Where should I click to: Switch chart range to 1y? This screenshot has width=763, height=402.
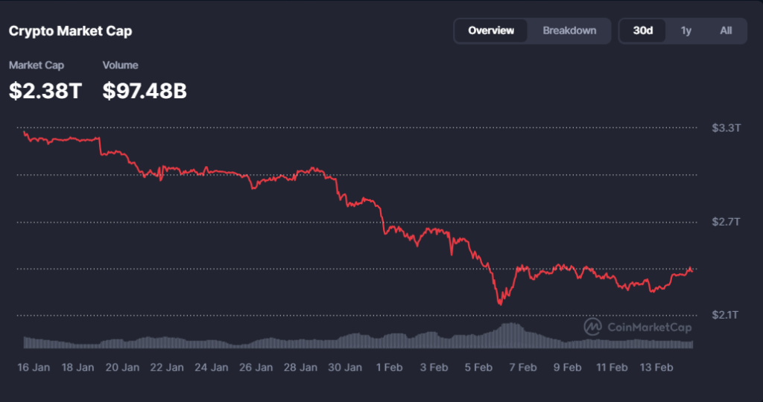(x=686, y=31)
